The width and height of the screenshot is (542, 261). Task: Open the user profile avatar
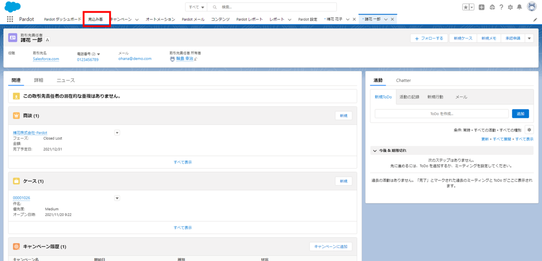(x=532, y=7)
